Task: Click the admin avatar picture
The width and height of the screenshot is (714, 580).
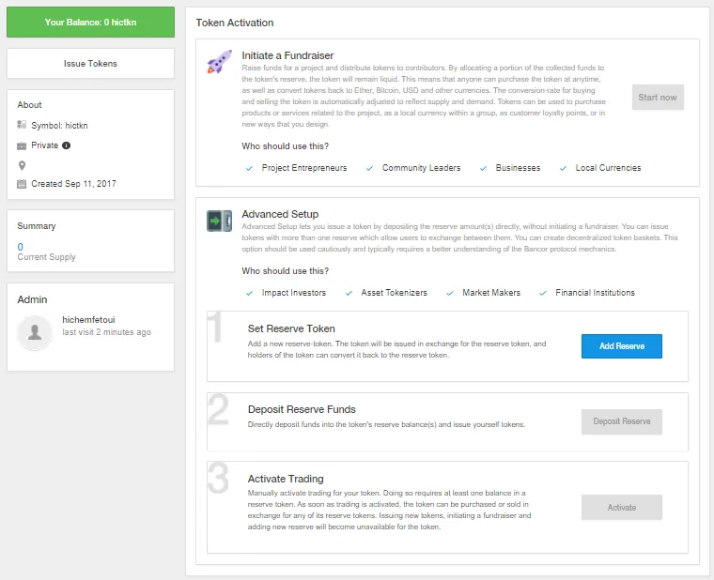Action: 35,332
